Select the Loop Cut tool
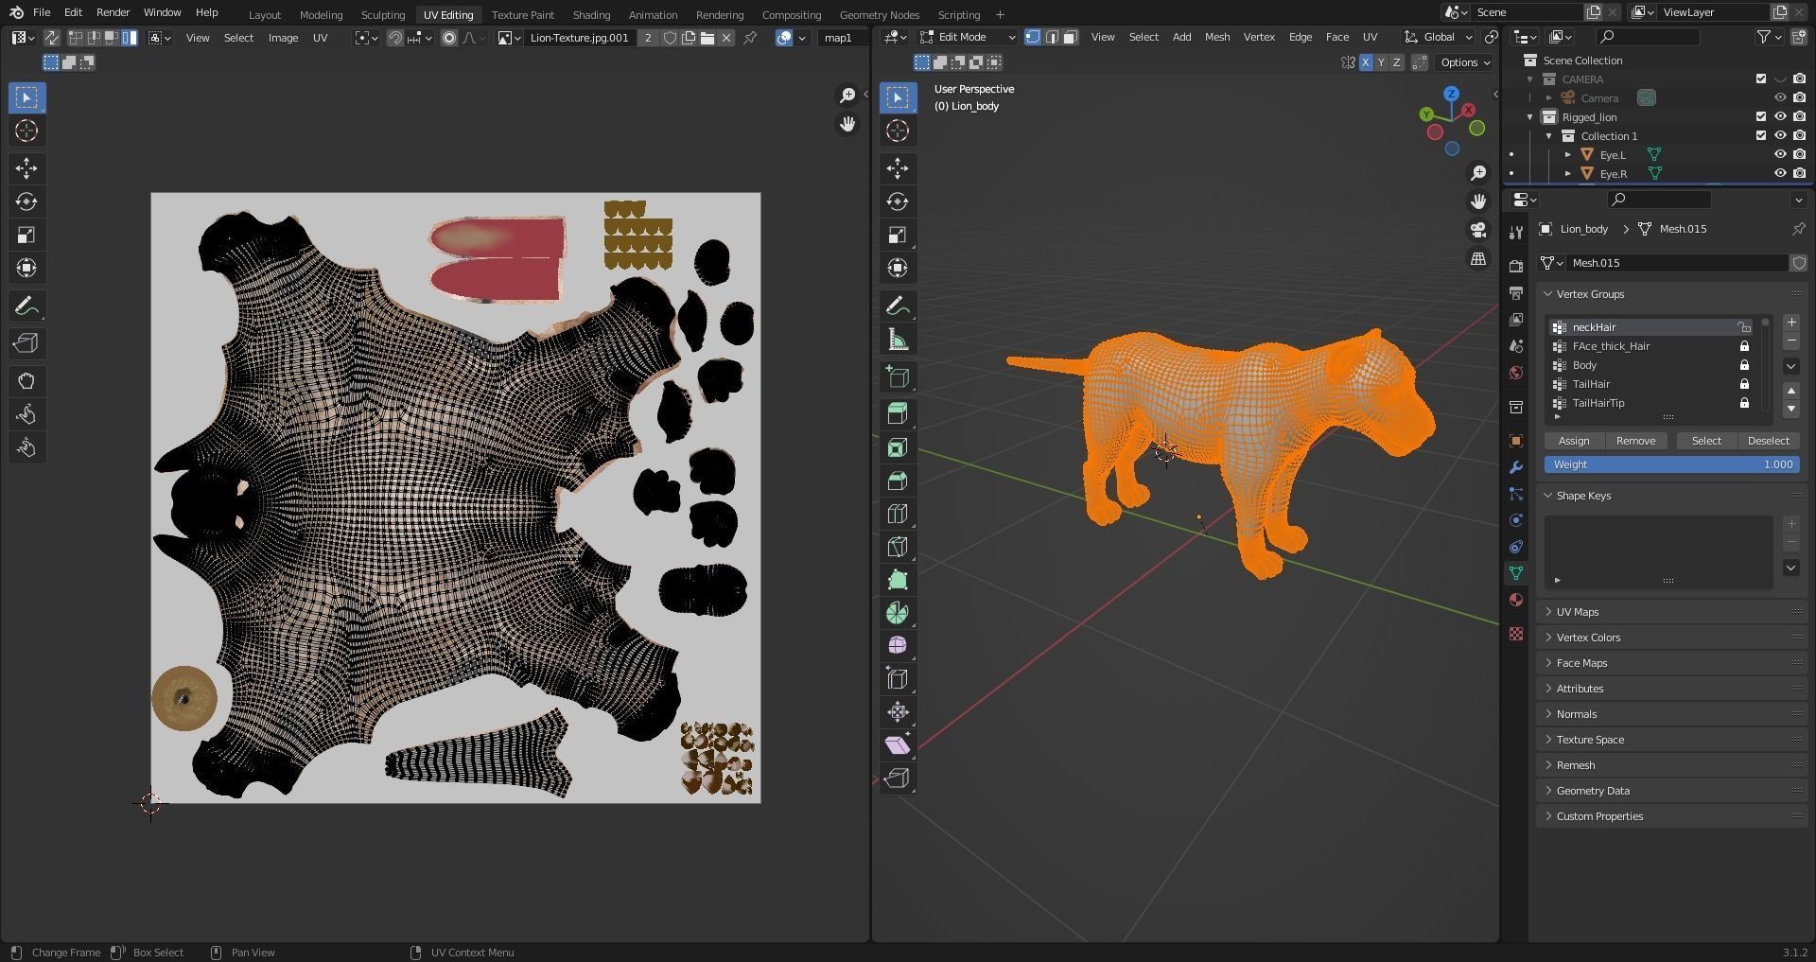1816x962 pixels. (898, 514)
